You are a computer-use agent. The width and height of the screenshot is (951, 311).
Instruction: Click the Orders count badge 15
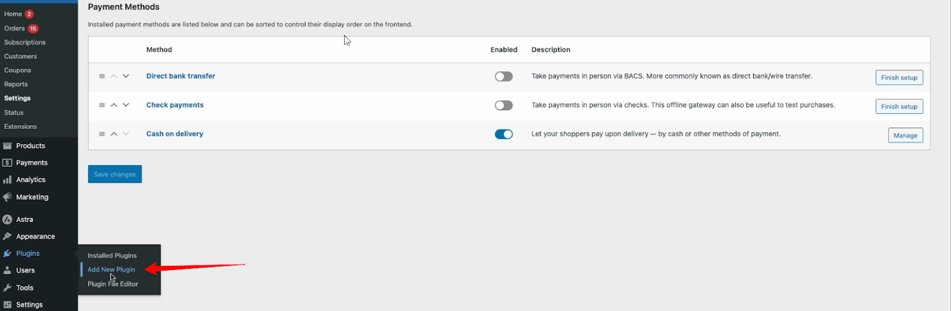click(x=33, y=28)
